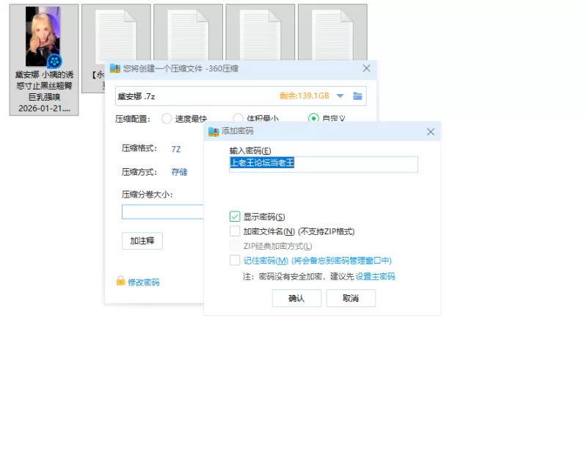This screenshot has width=587, height=470.
Task: Click the 剩余:139.1GB free space text
Action: click(305, 96)
